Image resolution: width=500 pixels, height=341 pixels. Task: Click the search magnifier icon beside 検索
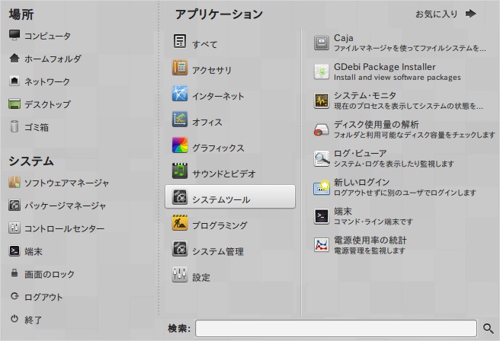pos(489,328)
